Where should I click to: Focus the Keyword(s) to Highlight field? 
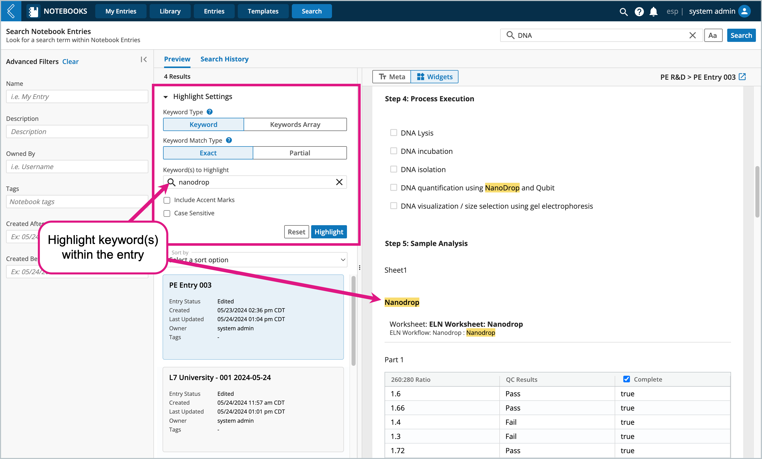(x=255, y=182)
